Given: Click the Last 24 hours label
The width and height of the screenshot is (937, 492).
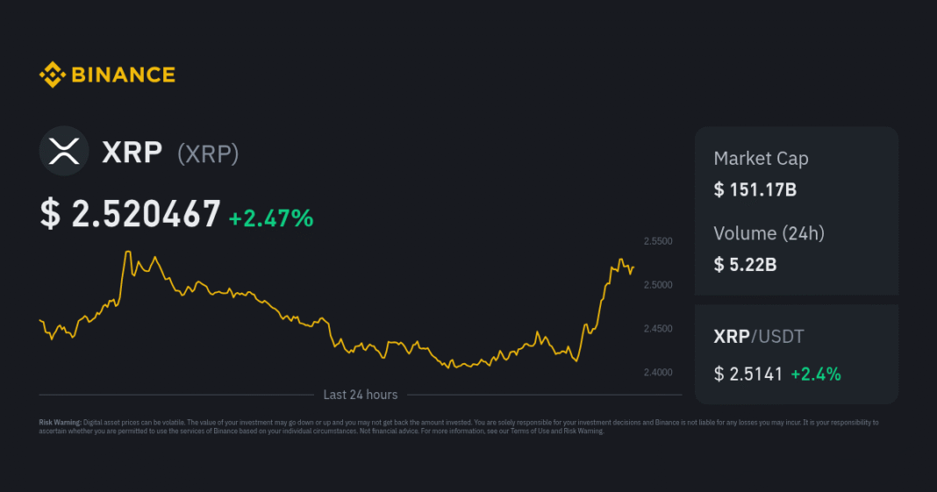Looking at the screenshot, I should pos(361,395).
